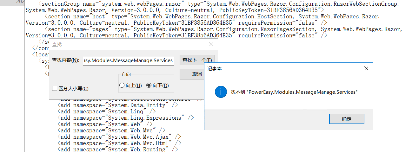Close the 记事本 message box
405x152 pixels.
pyautogui.click(x=366, y=68)
